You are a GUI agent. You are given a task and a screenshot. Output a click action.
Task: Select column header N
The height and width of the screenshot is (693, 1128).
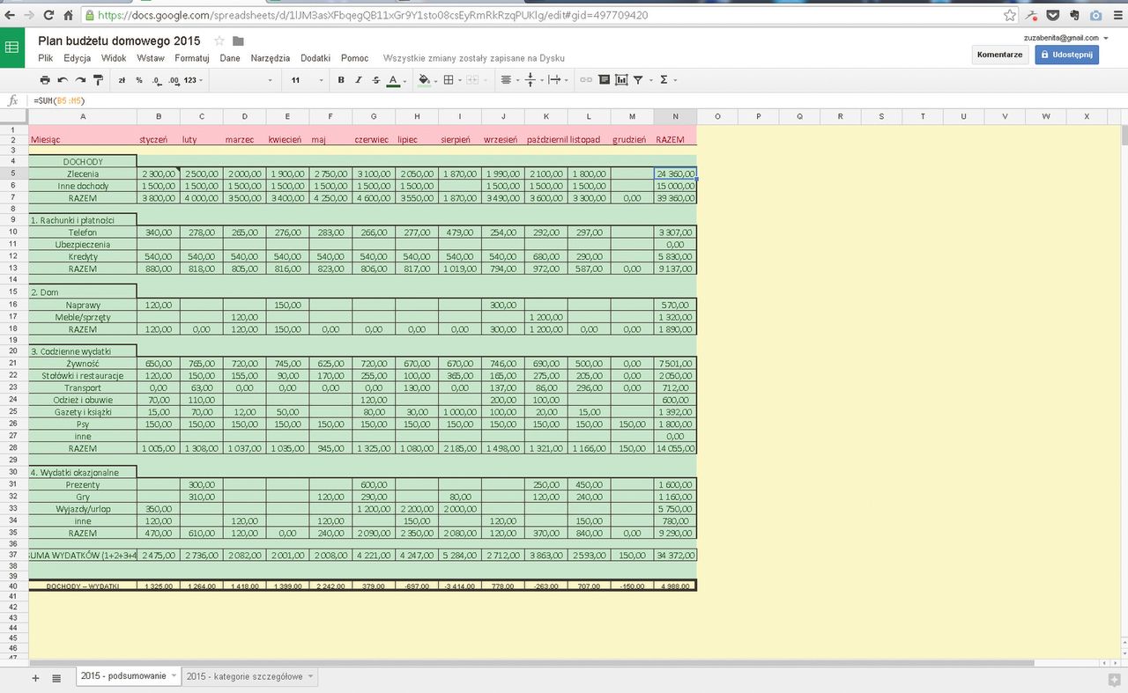[x=675, y=116]
